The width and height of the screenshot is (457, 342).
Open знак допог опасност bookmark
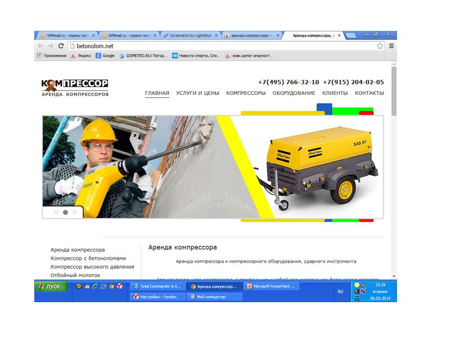[x=249, y=56]
